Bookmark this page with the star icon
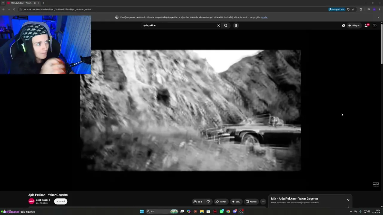The height and width of the screenshot is (215, 383). point(353,9)
